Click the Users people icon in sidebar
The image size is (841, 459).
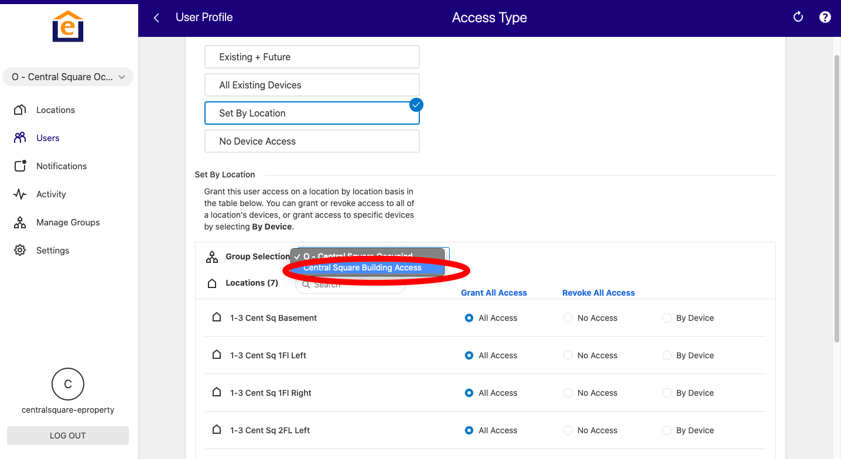point(20,138)
